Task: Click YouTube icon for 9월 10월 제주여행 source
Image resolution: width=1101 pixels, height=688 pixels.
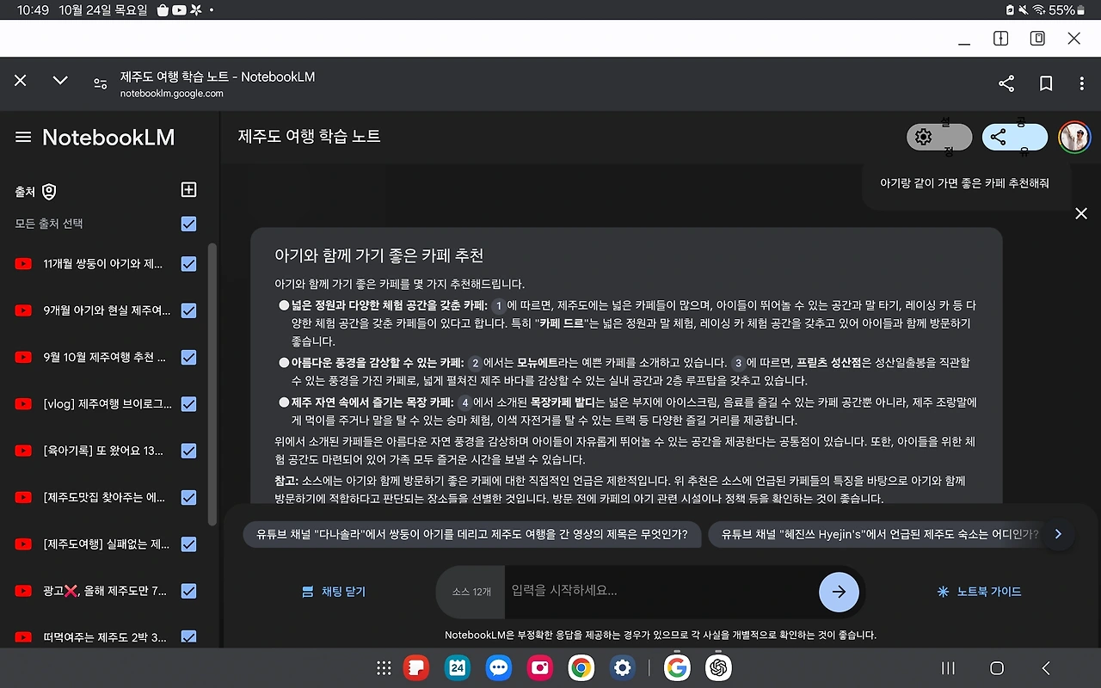Action: pyautogui.click(x=23, y=357)
